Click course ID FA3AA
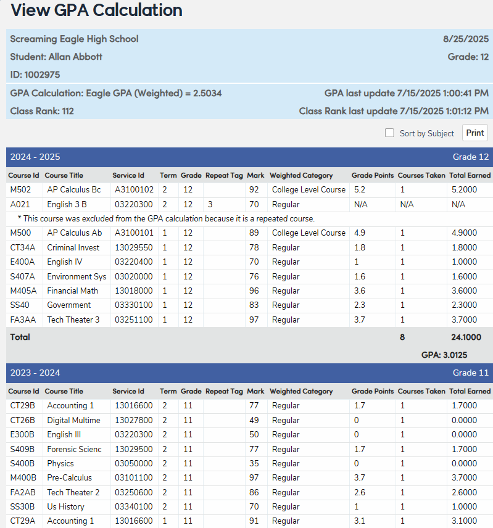 (23, 320)
